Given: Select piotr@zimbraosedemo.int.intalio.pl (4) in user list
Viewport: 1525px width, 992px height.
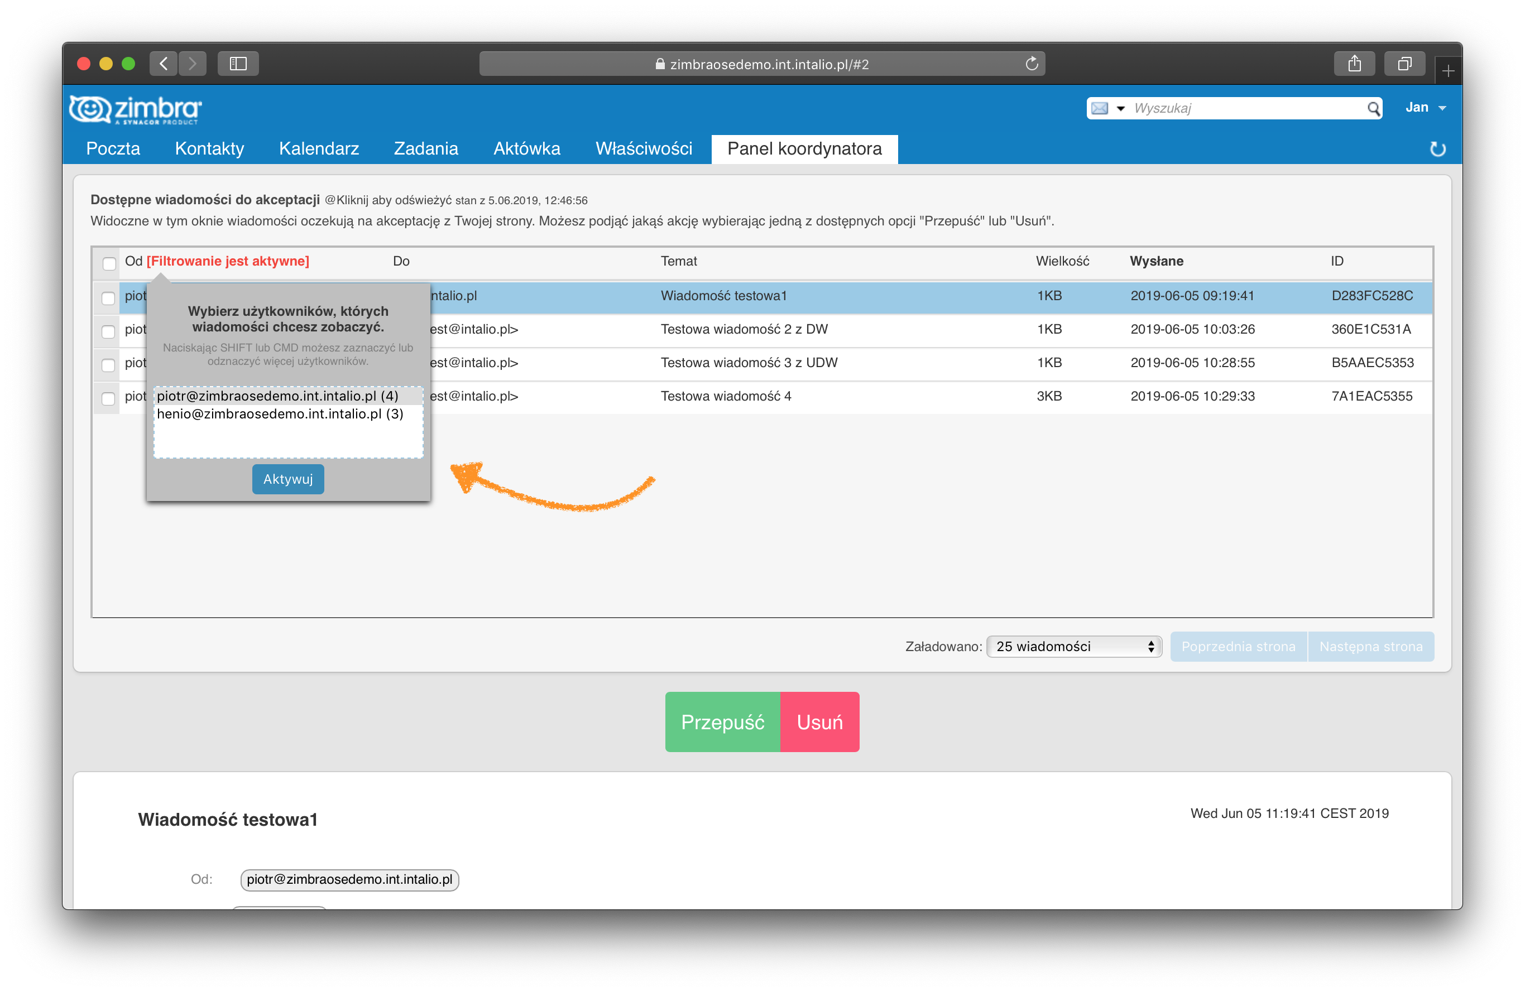Looking at the screenshot, I should (287, 396).
